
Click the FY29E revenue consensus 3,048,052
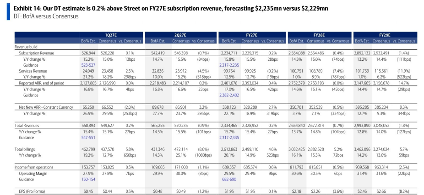click(x=381, y=126)
